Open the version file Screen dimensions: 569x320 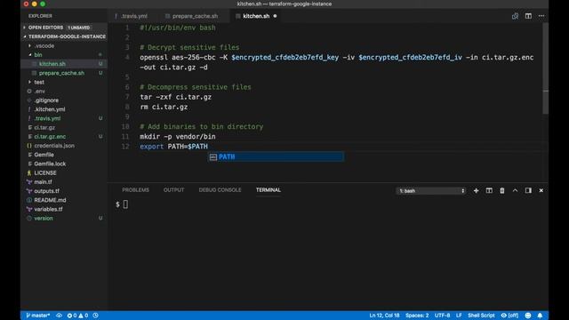44,218
